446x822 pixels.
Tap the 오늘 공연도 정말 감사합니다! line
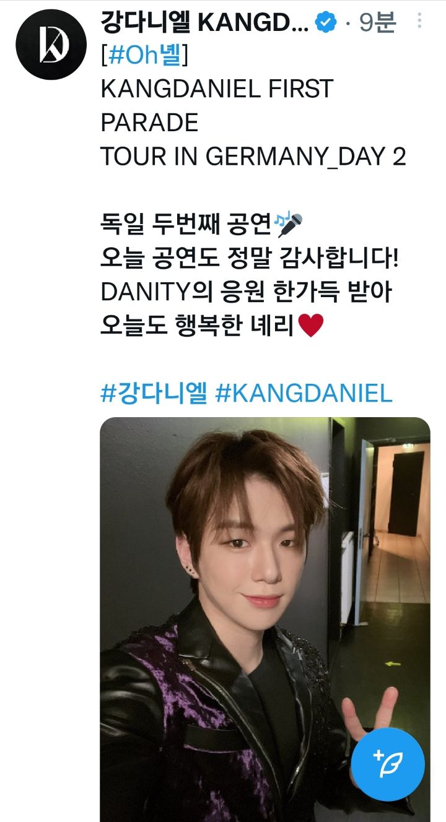coord(250,259)
